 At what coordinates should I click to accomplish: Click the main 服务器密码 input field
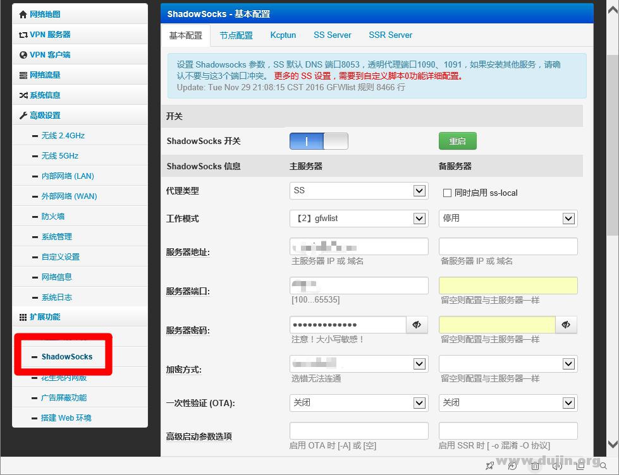coord(348,325)
